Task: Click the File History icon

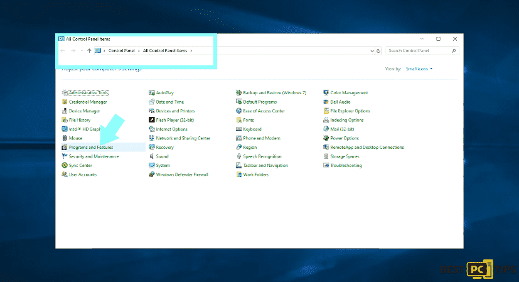Action: pyautogui.click(x=65, y=120)
